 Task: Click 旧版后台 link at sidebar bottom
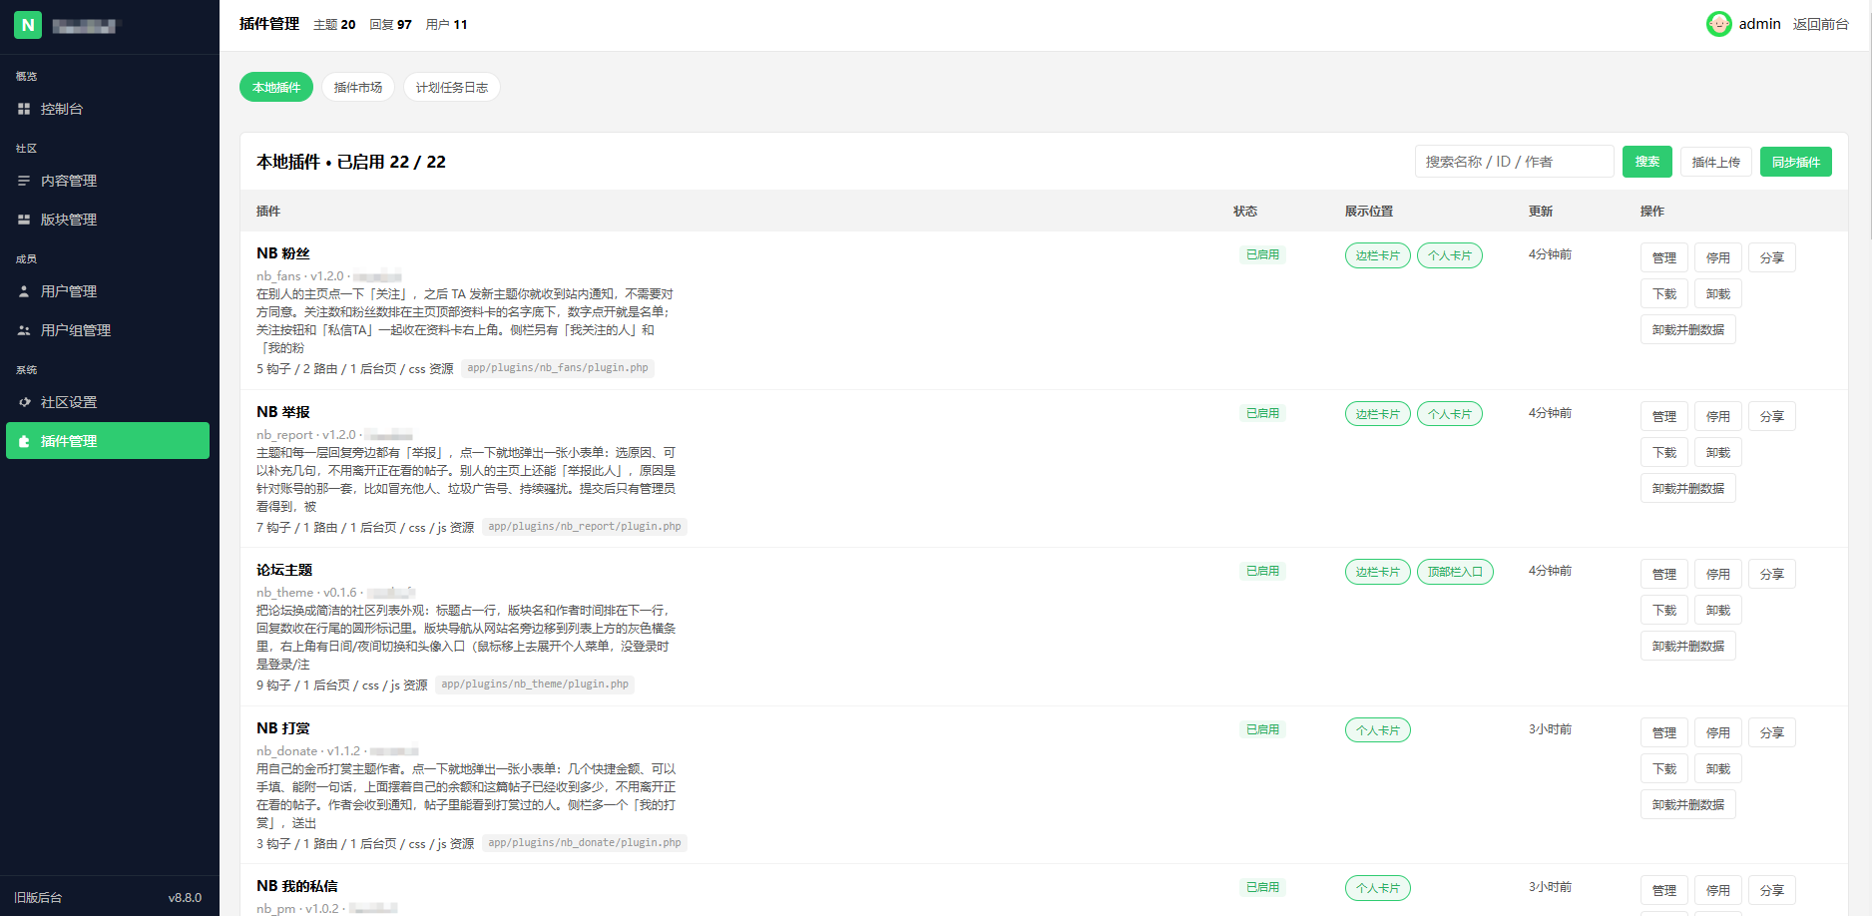point(38,897)
